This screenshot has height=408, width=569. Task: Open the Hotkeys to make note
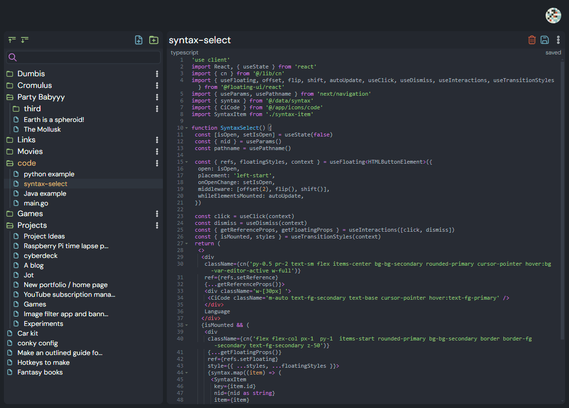pos(43,362)
